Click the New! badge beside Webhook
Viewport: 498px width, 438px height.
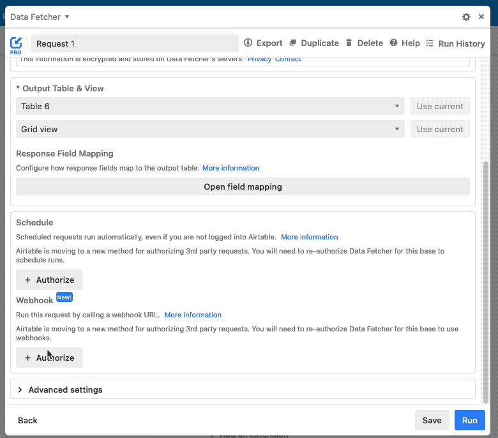(x=64, y=298)
